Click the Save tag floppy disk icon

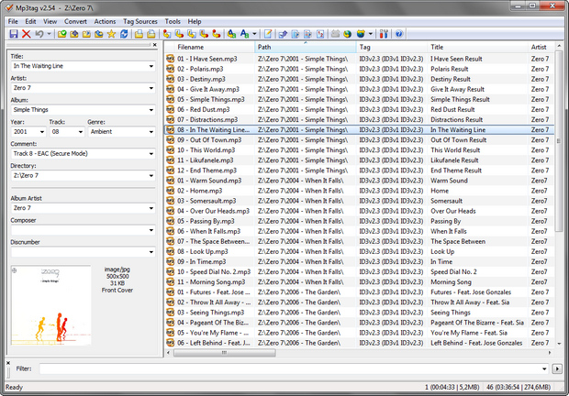[x=14, y=34]
